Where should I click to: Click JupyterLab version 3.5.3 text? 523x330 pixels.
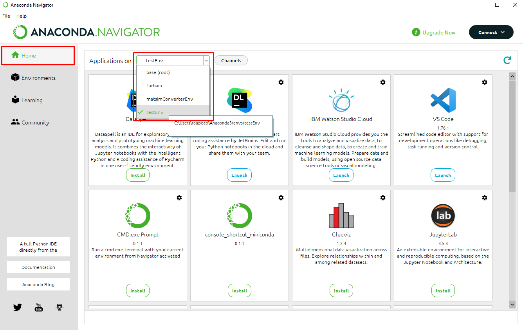pyautogui.click(x=443, y=243)
